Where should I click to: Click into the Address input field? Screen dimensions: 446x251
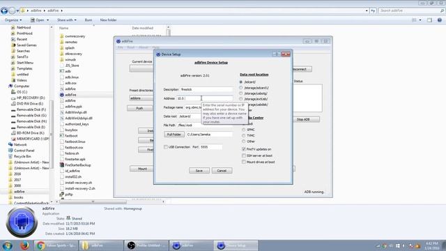coord(204,98)
